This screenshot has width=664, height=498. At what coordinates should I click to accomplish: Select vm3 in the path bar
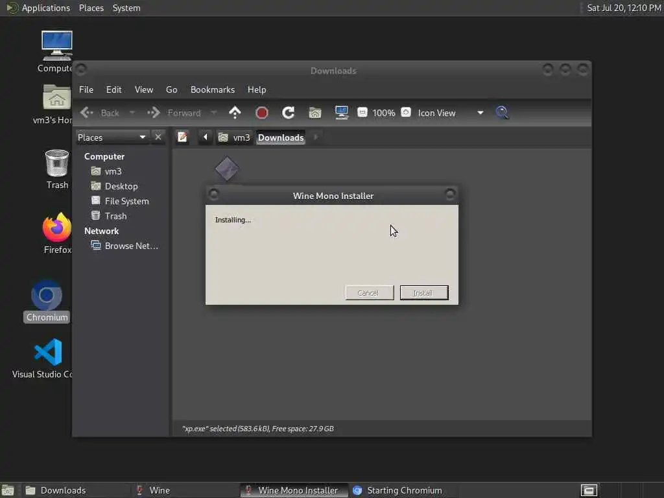pyautogui.click(x=234, y=137)
